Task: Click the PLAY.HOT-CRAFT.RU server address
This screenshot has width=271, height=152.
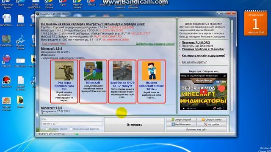Action: click(x=108, y=37)
